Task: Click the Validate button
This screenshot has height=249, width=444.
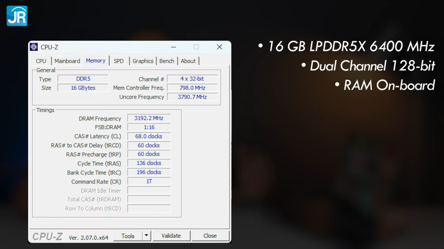Action: pyautogui.click(x=171, y=236)
